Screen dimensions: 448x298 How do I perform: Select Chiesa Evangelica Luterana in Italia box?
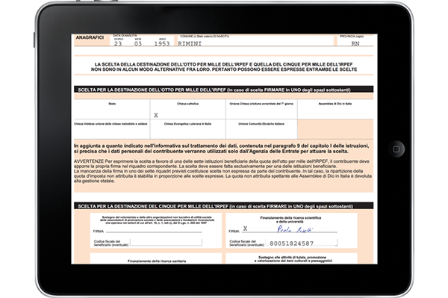pyautogui.click(x=187, y=129)
